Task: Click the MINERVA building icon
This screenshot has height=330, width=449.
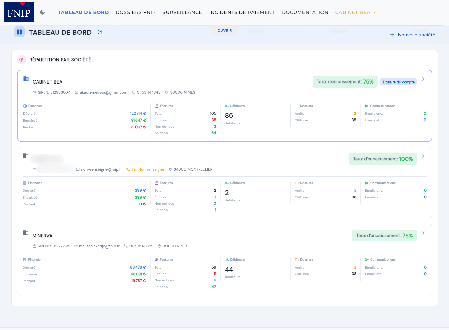Action: pos(26,233)
